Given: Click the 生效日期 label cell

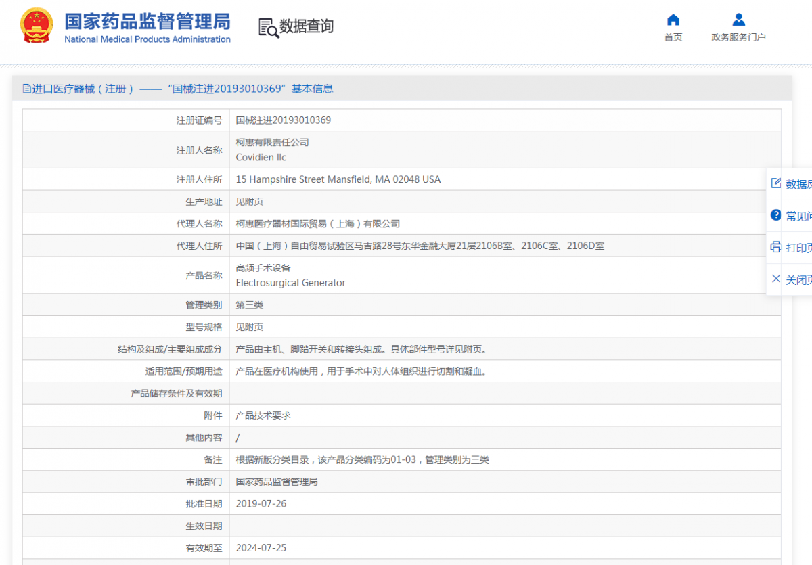Looking at the screenshot, I should pyautogui.click(x=126, y=526).
